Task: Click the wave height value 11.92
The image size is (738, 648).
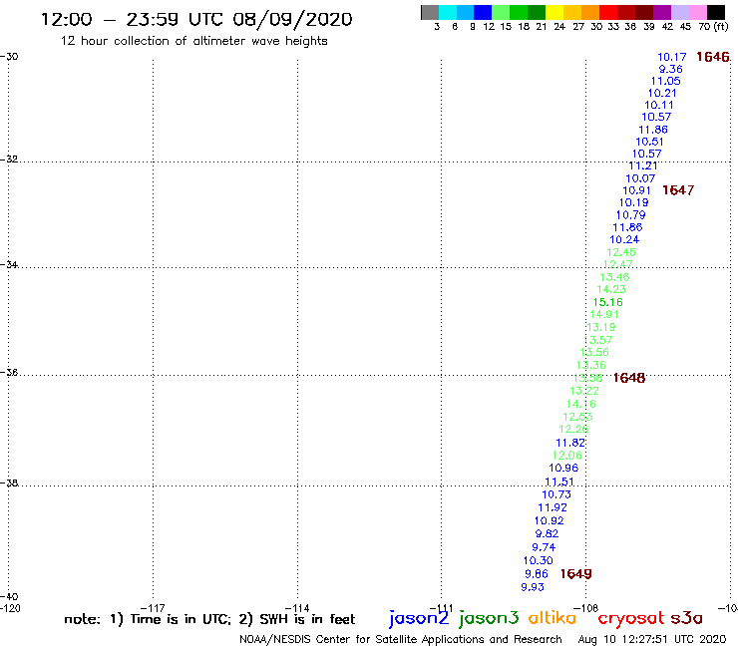Action: tap(553, 507)
